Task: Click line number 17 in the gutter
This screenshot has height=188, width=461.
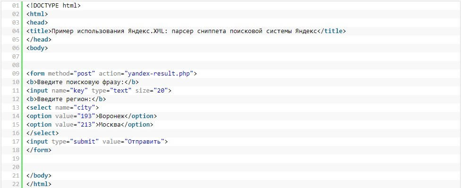Action: click(x=16, y=142)
